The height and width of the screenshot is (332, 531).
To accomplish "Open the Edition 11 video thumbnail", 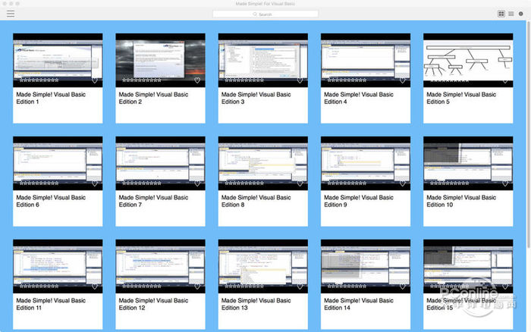I will (x=58, y=265).
